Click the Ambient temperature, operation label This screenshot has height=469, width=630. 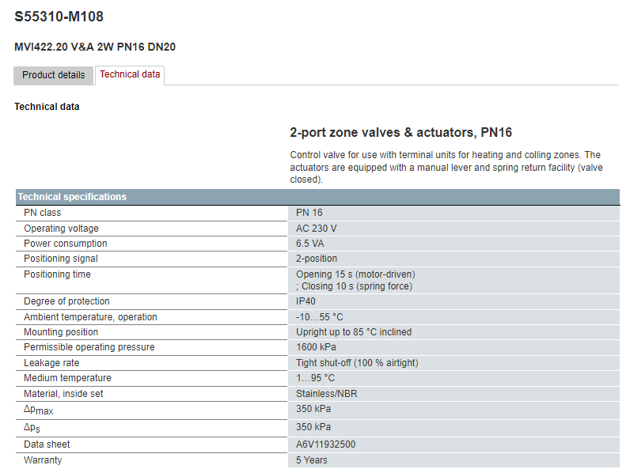[x=90, y=317]
